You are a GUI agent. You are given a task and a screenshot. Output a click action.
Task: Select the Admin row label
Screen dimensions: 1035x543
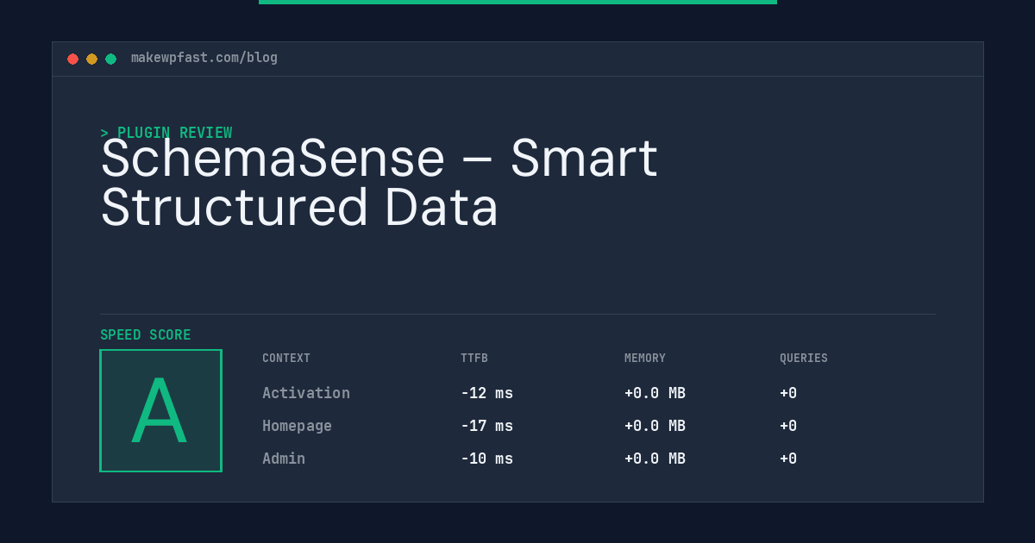click(x=284, y=459)
